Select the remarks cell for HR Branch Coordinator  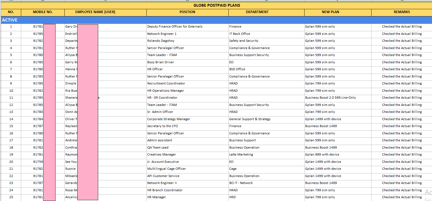pyautogui.click(x=402, y=190)
